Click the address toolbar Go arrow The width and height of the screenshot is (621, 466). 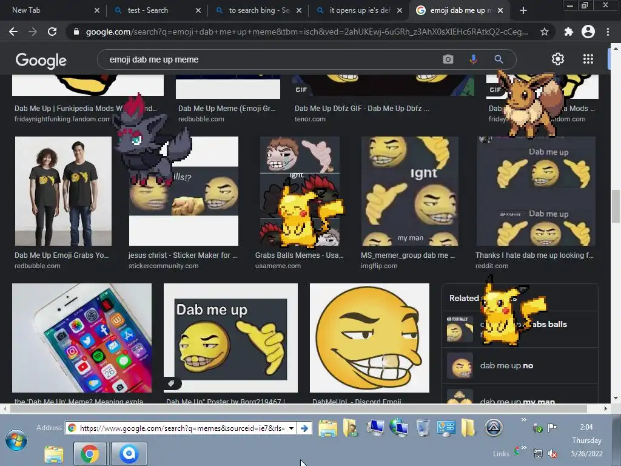(x=304, y=428)
